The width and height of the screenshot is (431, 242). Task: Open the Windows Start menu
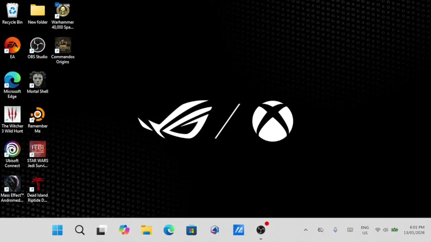tap(58, 230)
